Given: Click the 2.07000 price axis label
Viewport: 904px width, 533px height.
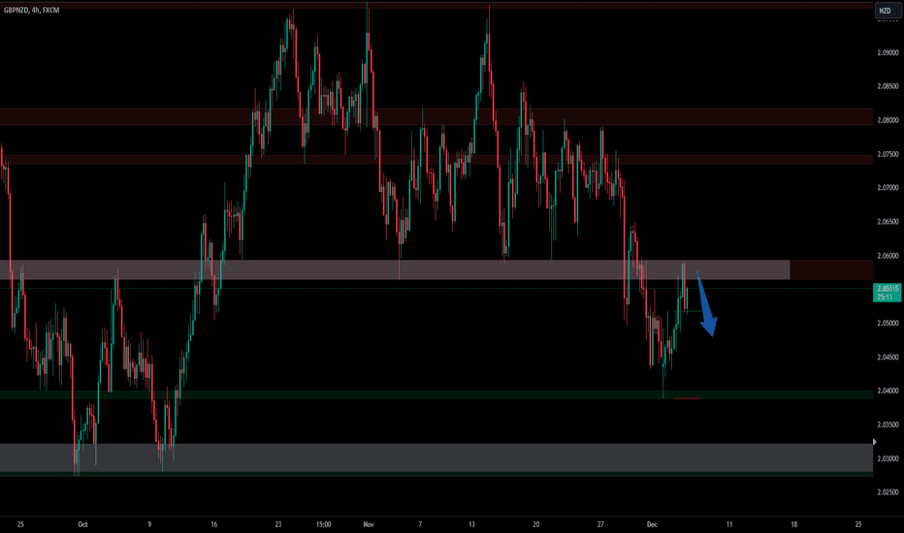Looking at the screenshot, I should [888, 188].
